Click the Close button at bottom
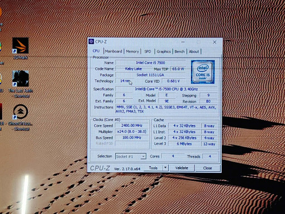 coord(207,168)
